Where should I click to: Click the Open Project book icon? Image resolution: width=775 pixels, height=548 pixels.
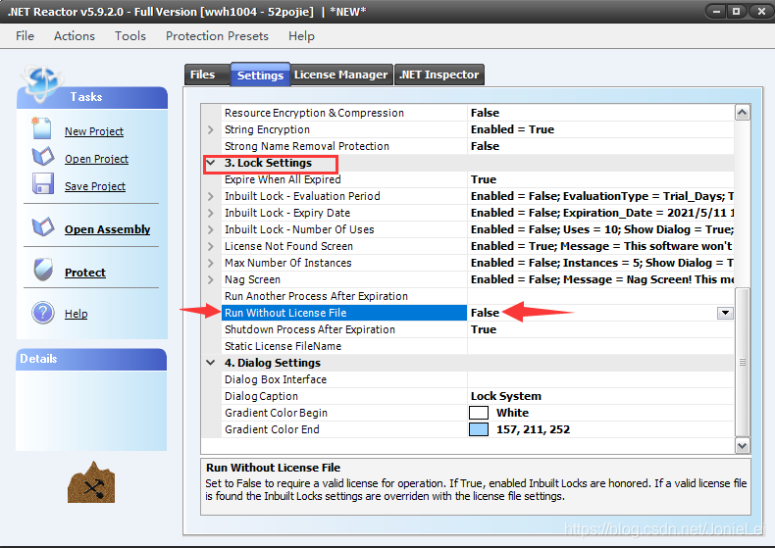42,157
